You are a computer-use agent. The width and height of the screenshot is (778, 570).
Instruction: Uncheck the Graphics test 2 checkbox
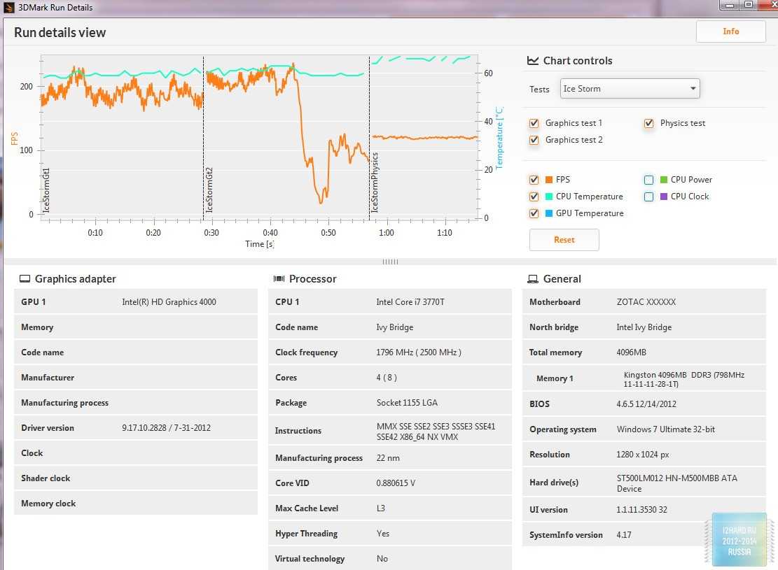(x=534, y=140)
